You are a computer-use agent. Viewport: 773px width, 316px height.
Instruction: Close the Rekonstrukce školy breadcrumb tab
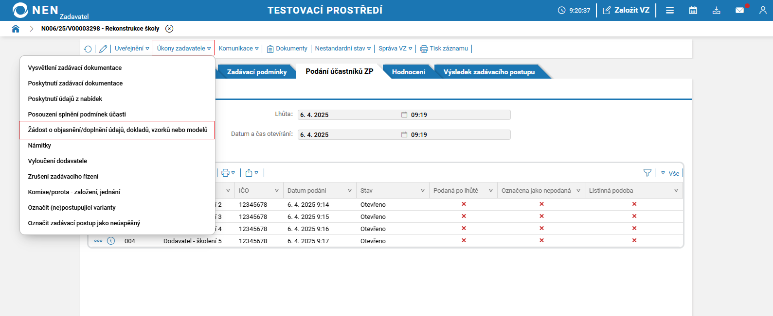pos(169,29)
